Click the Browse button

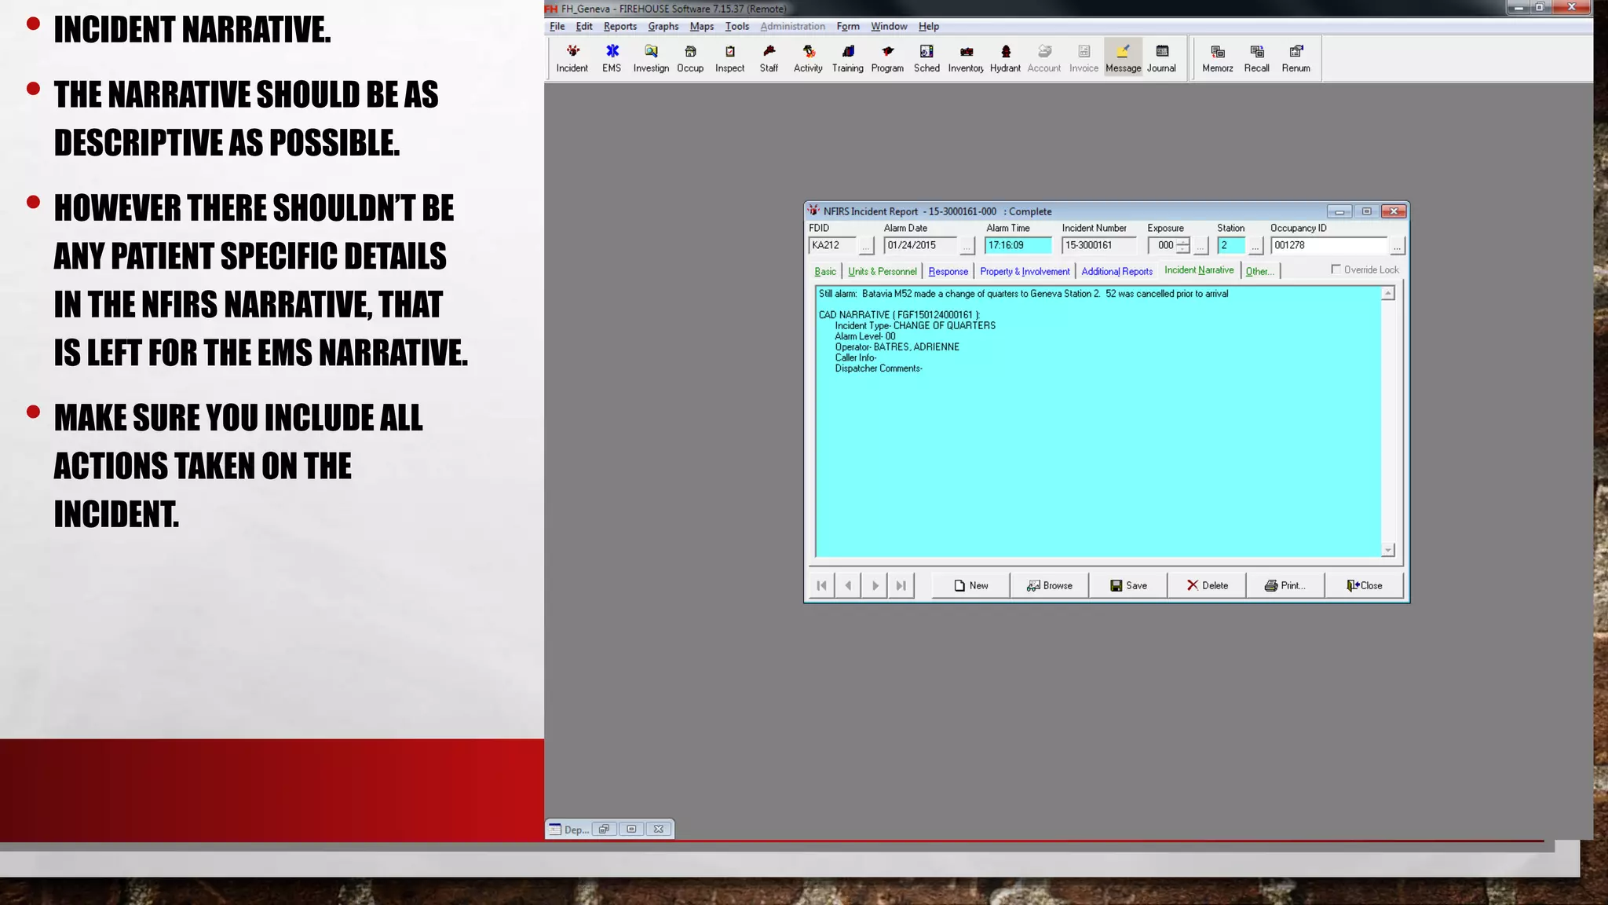(x=1049, y=585)
